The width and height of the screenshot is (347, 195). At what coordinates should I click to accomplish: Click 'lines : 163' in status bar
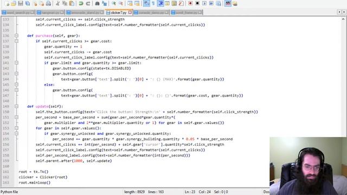156,192
